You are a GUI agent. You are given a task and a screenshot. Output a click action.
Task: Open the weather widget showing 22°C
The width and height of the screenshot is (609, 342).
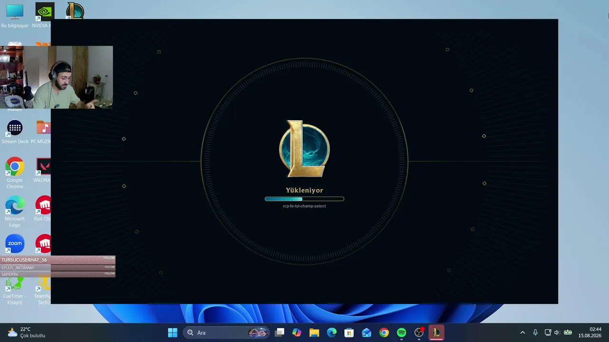(x=26, y=332)
